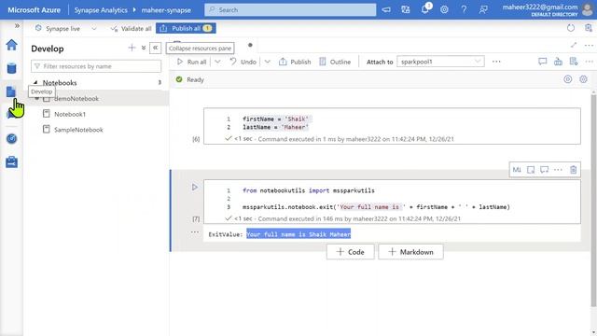Open the Data hub icon
597x336 pixels.
coord(11,68)
